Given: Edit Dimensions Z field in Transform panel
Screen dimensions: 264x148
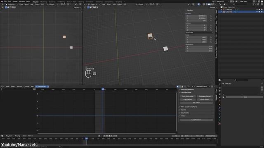Looking at the screenshot, I should (x=199, y=51).
